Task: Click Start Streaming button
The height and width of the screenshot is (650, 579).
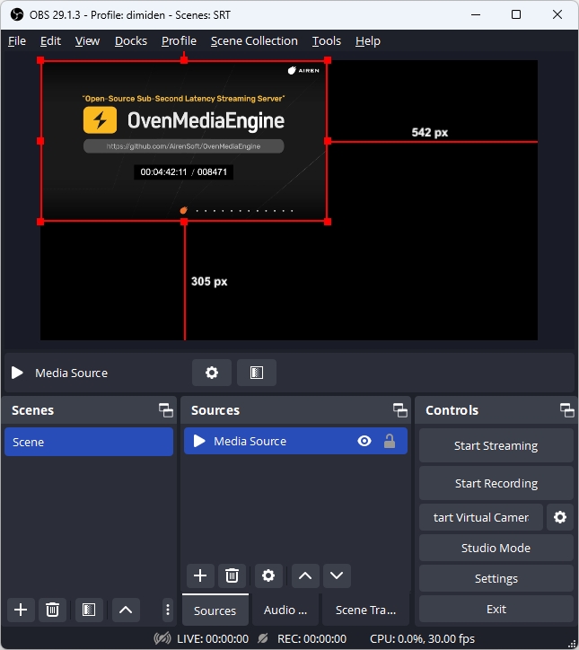Action: [496, 445]
